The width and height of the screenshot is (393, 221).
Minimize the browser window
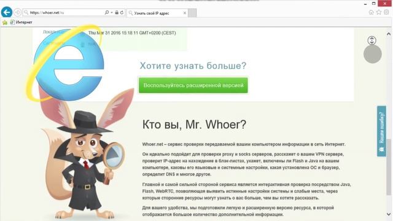point(365,4)
